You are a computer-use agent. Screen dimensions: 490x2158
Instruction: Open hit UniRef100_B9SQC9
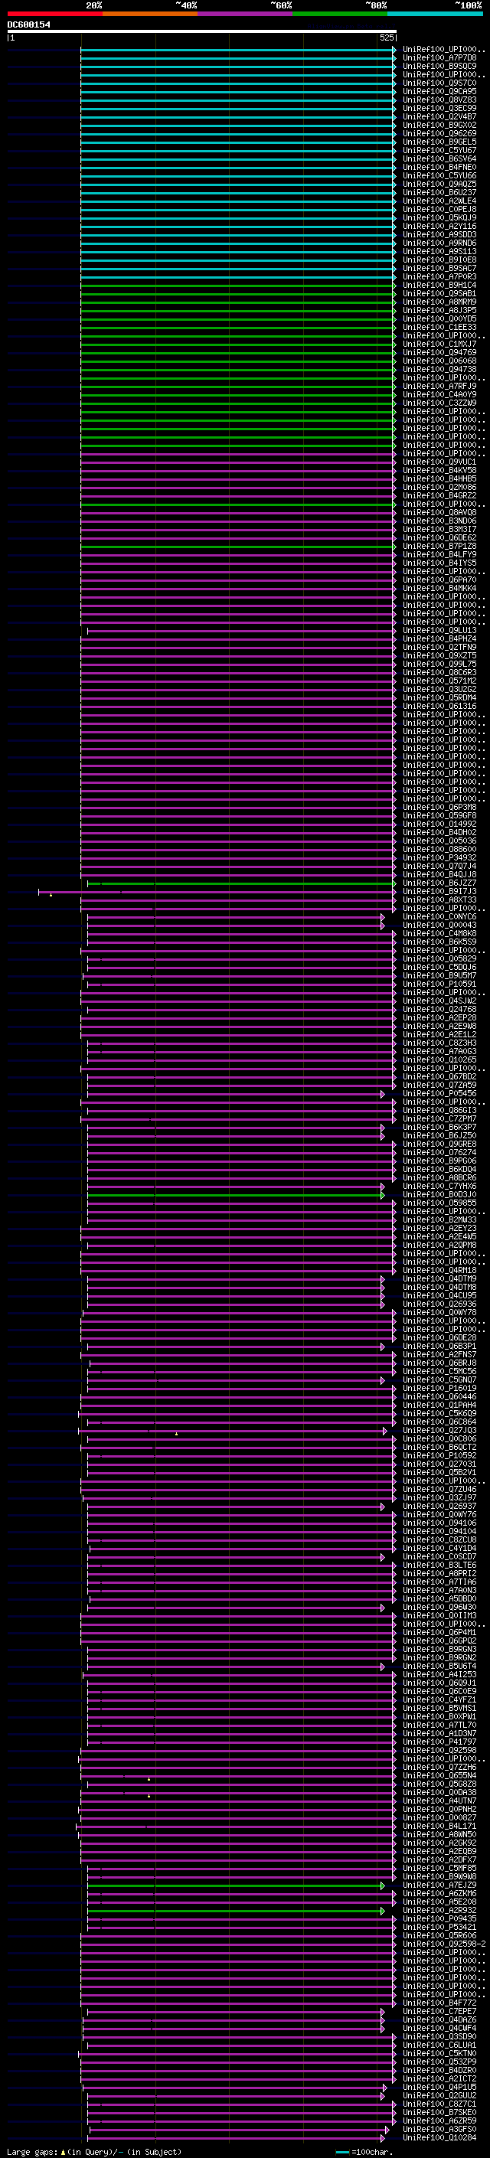[x=439, y=67]
